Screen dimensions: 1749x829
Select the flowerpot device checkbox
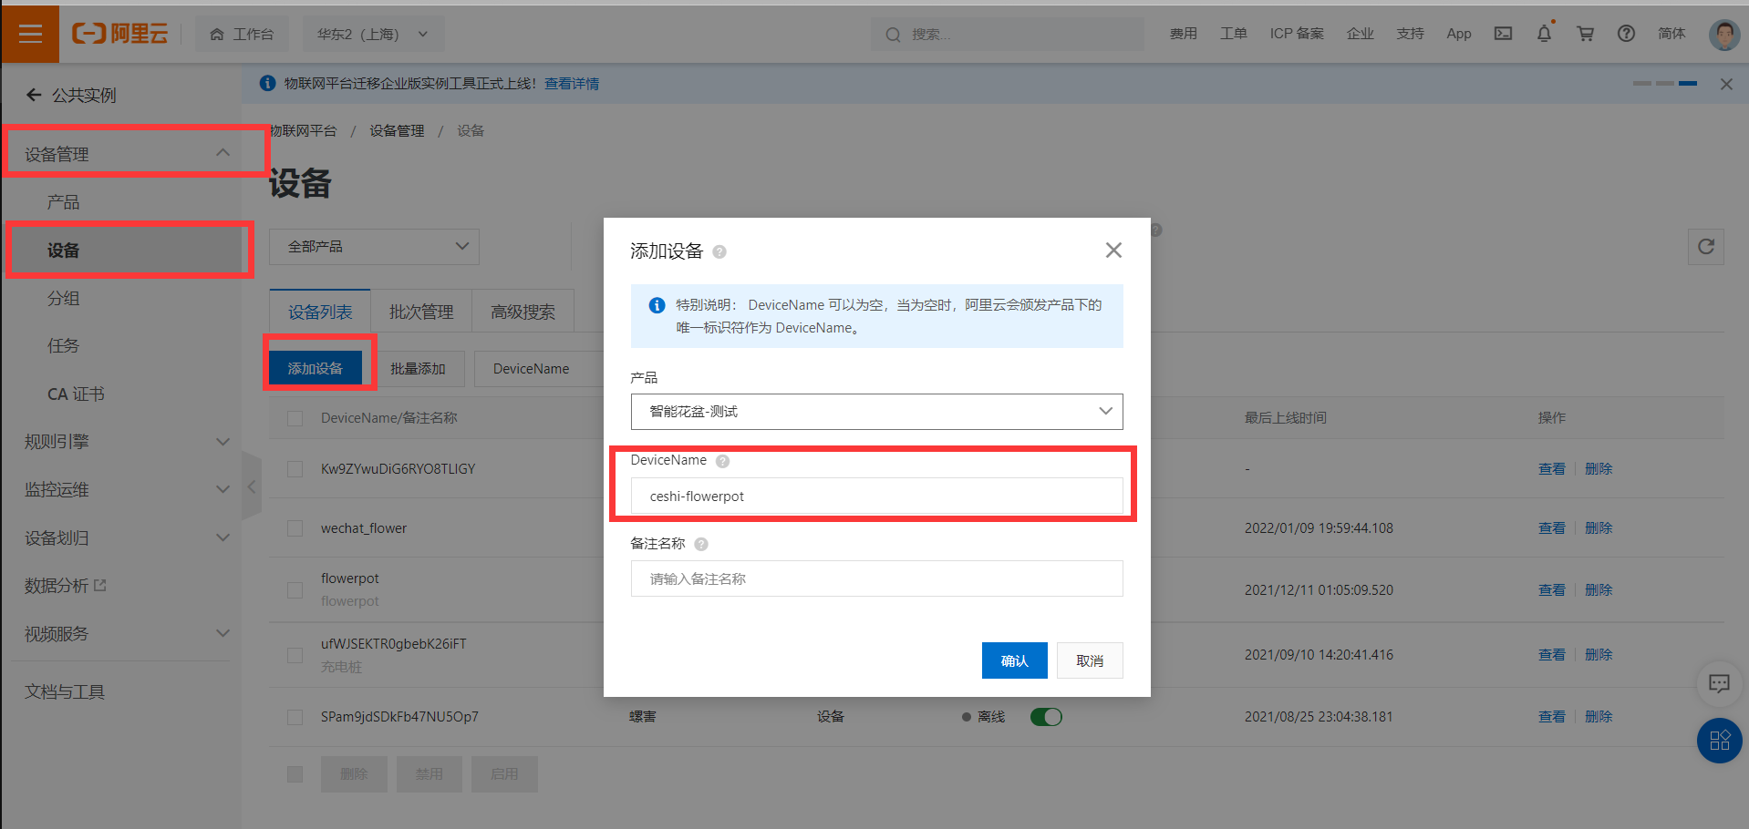(295, 590)
